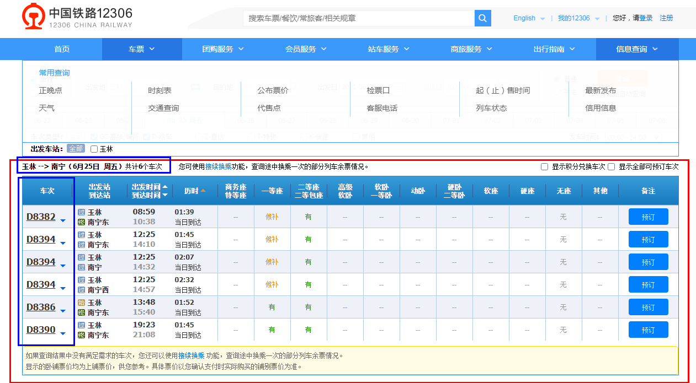696x383 pixels.
Task: Sort by 出发时间 column header
Action: pyautogui.click(x=150, y=186)
